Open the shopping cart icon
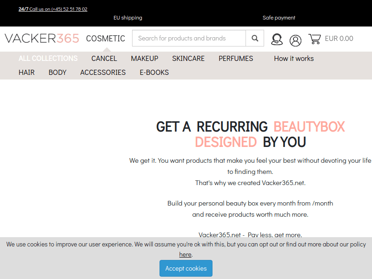The width and height of the screenshot is (372, 279). pyautogui.click(x=315, y=39)
